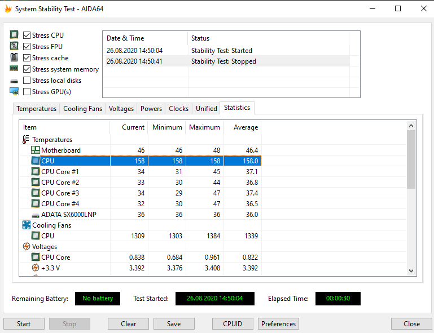Click the 00:00:30 elapsed time display
Viewport: 434px width, 333px height.
[x=337, y=299]
